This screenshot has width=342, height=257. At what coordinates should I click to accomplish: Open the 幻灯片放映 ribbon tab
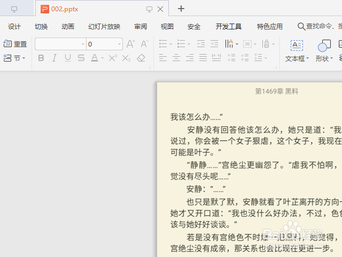tap(104, 27)
